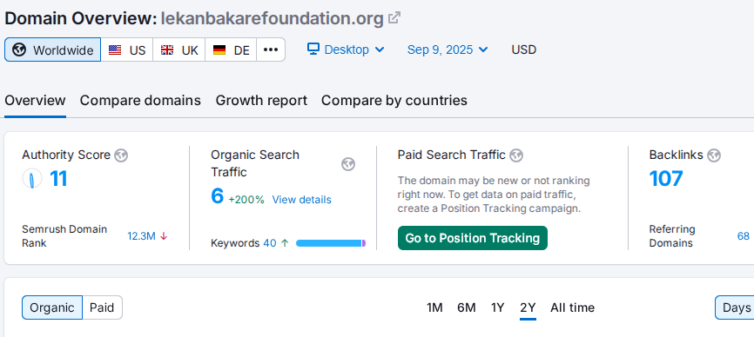Open external link icon beside domain name
The height and width of the screenshot is (337, 754).
pos(394,18)
